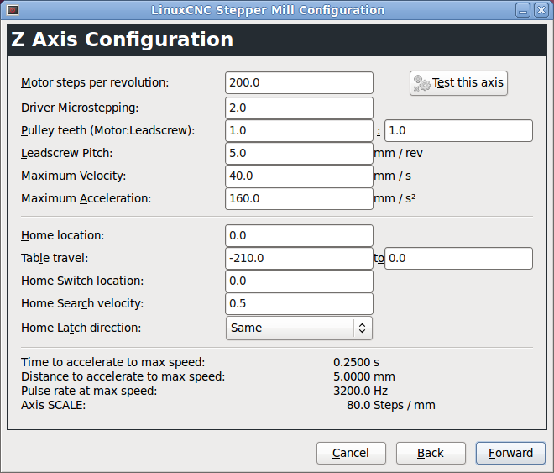Close the Stepper Mill Configuration window
The width and height of the screenshot is (554, 473).
(x=541, y=10)
